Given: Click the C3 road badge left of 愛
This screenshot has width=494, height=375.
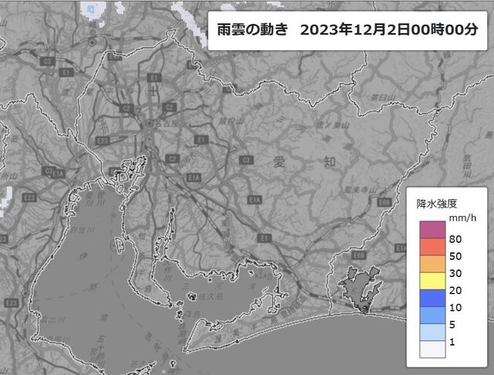Looking at the screenshot, I should click(245, 160).
